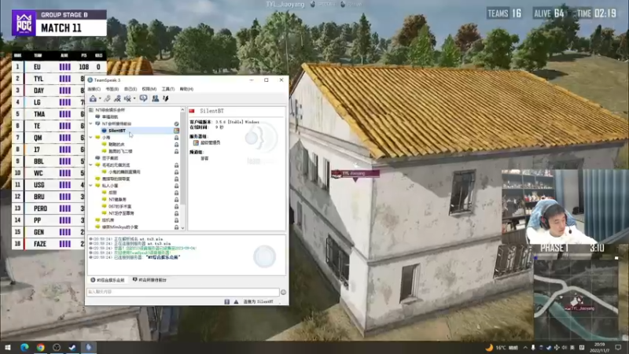
Task: Open the taskbar clock showing 20:59
Action: pyautogui.click(x=599, y=348)
